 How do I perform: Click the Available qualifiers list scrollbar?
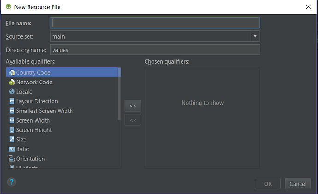click(x=119, y=94)
